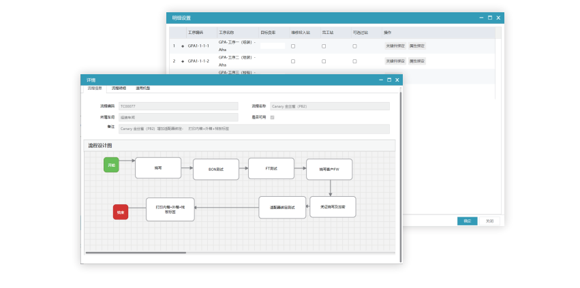Click the horizontal scrollbar under the flow diagram

tap(136, 253)
